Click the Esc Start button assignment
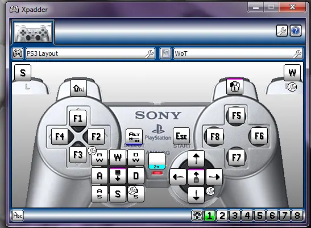Viewport: 311px width, 228px height. tap(181, 136)
